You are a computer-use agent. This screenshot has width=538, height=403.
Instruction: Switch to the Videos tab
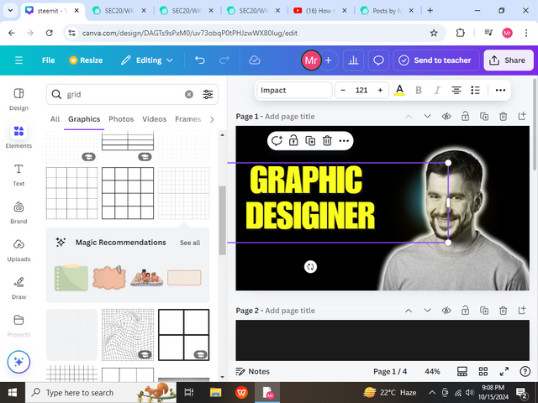155,119
